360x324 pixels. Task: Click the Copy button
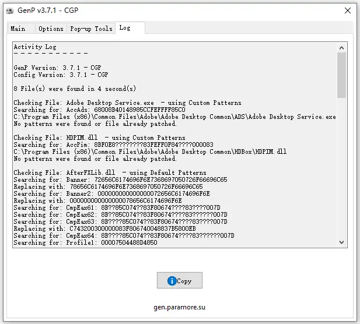pos(180,280)
